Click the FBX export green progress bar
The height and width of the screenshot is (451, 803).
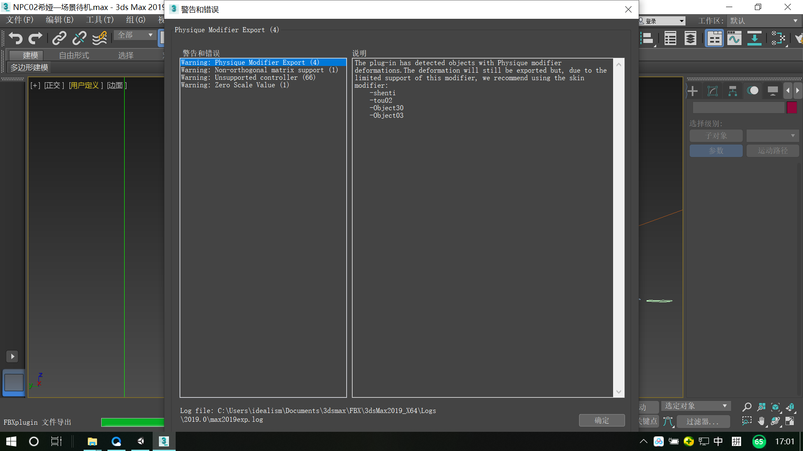tap(133, 422)
